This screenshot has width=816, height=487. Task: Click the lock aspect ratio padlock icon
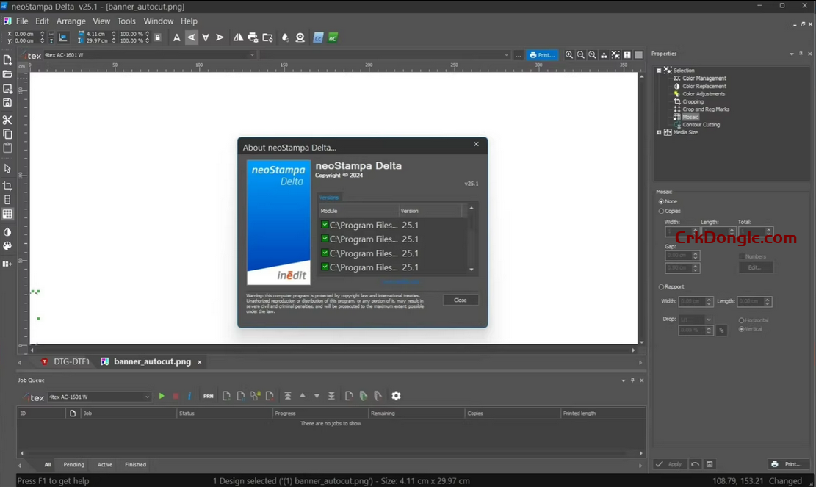(x=157, y=37)
